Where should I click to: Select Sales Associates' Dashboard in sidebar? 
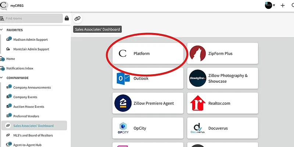[33, 126]
